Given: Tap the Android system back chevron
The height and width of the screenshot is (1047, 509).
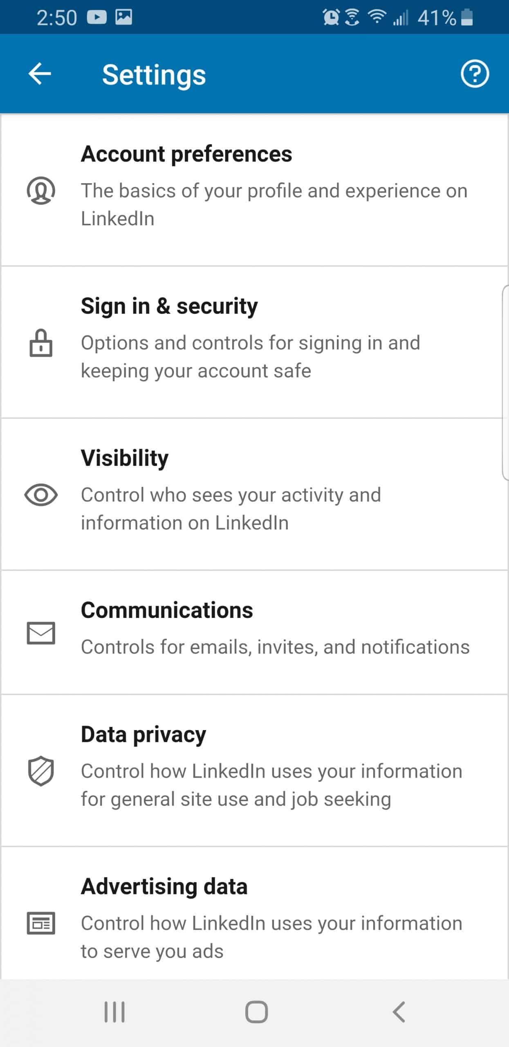Looking at the screenshot, I should [399, 1012].
